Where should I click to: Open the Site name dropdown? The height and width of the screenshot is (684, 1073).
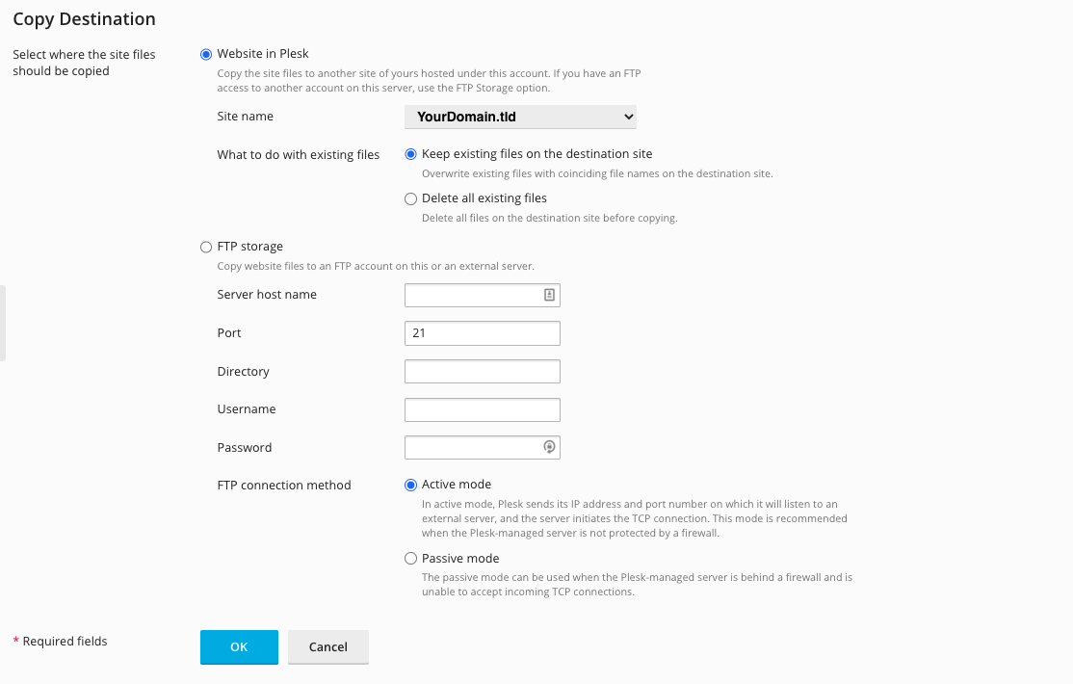tap(520, 117)
